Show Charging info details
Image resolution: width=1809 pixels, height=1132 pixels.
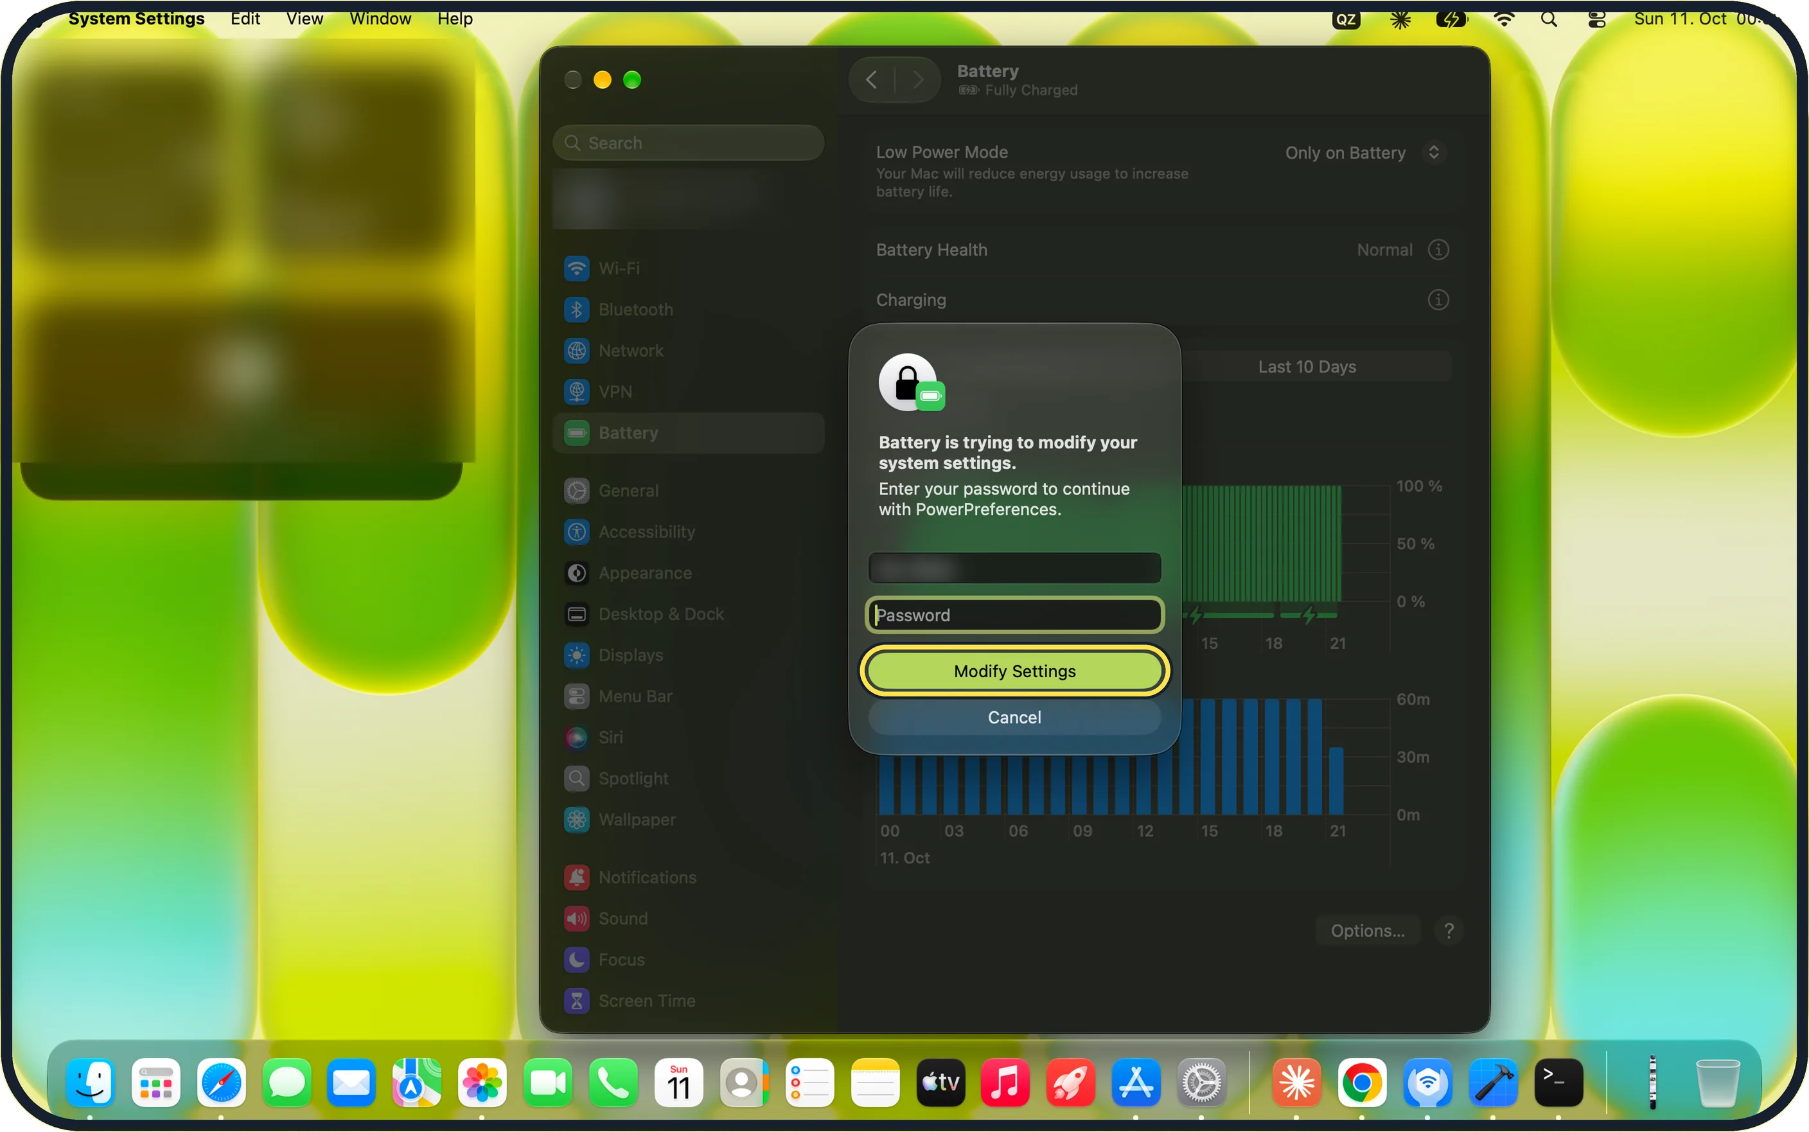[1438, 300]
